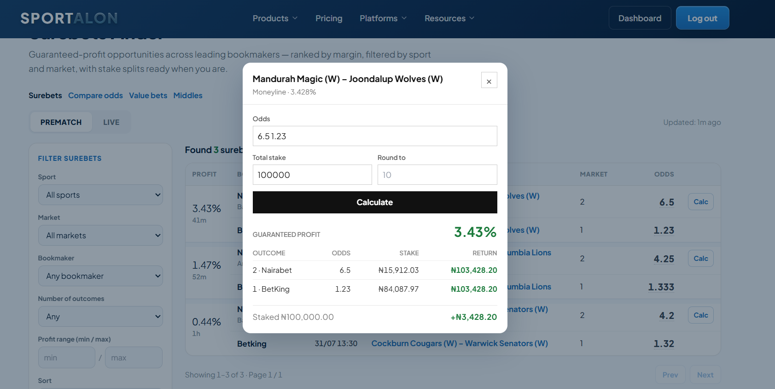This screenshot has height=389, width=775.
Task: Click the Round to input field
Action: [437, 175]
